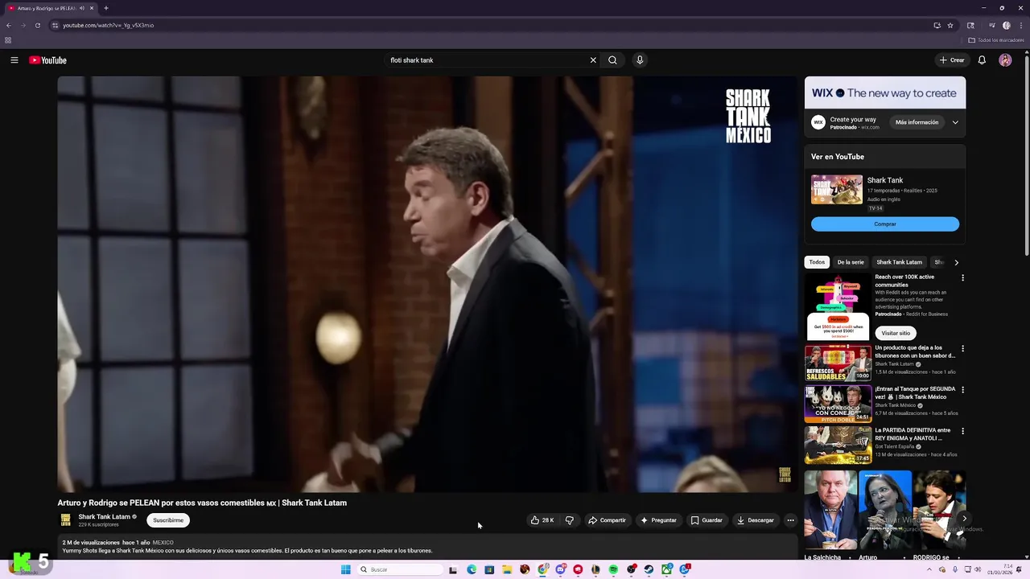Open Windows Start menu
The height and width of the screenshot is (579, 1030).
click(x=346, y=569)
